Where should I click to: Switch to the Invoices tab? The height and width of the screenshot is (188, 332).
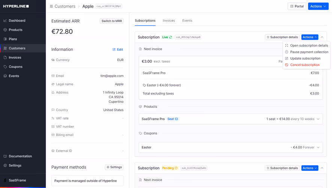point(169,21)
